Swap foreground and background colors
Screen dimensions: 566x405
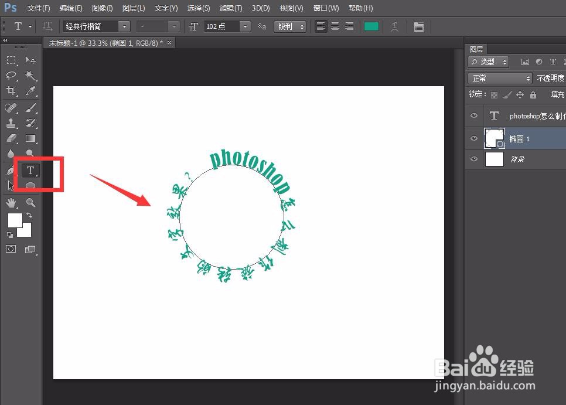[x=29, y=215]
